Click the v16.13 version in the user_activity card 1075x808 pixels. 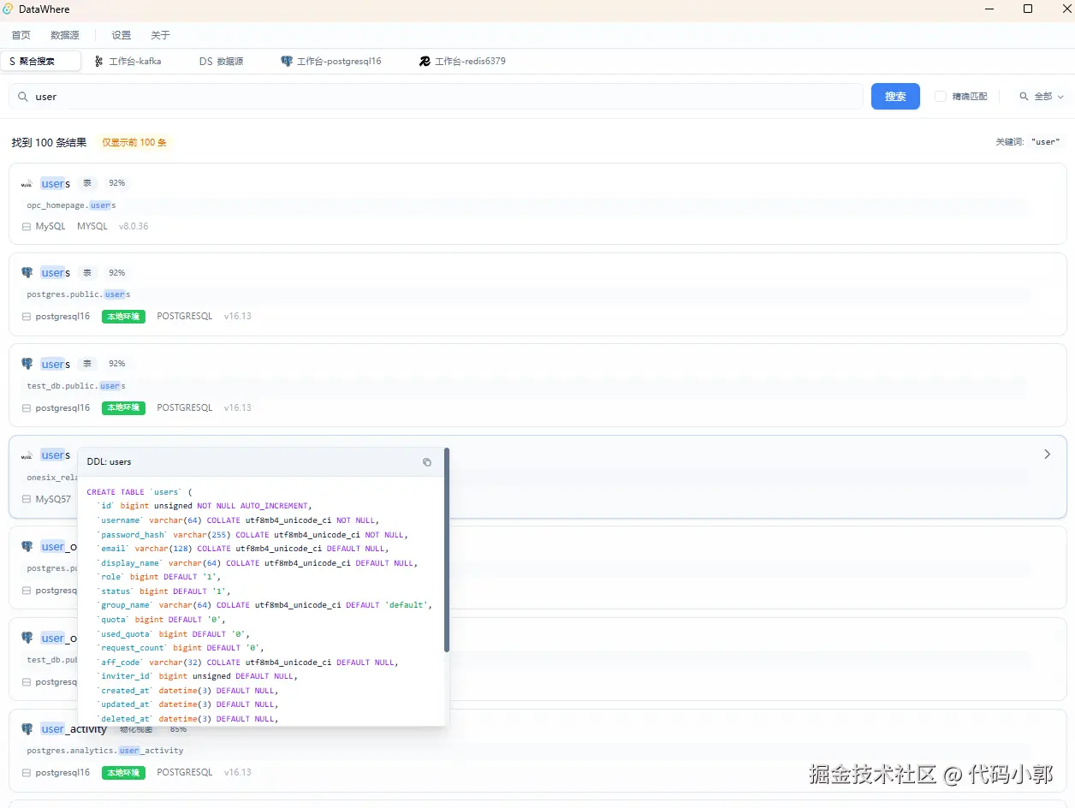pos(238,773)
